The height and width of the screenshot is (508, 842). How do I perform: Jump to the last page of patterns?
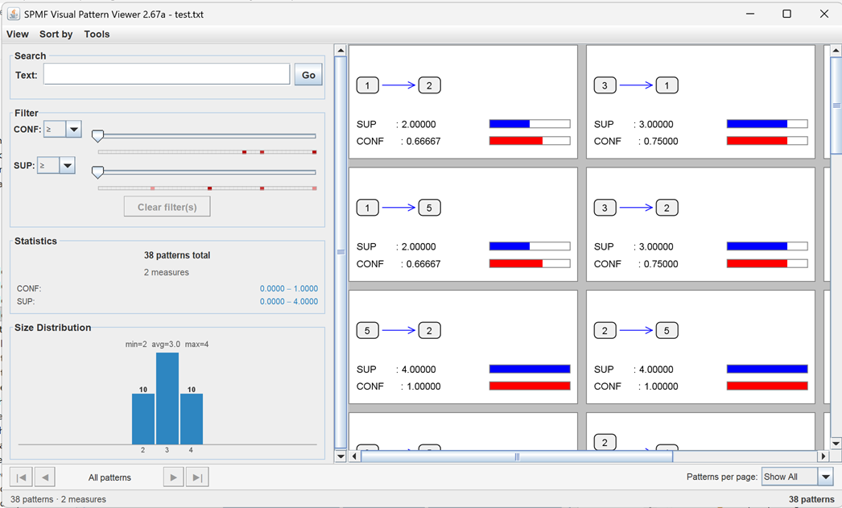pos(197,477)
